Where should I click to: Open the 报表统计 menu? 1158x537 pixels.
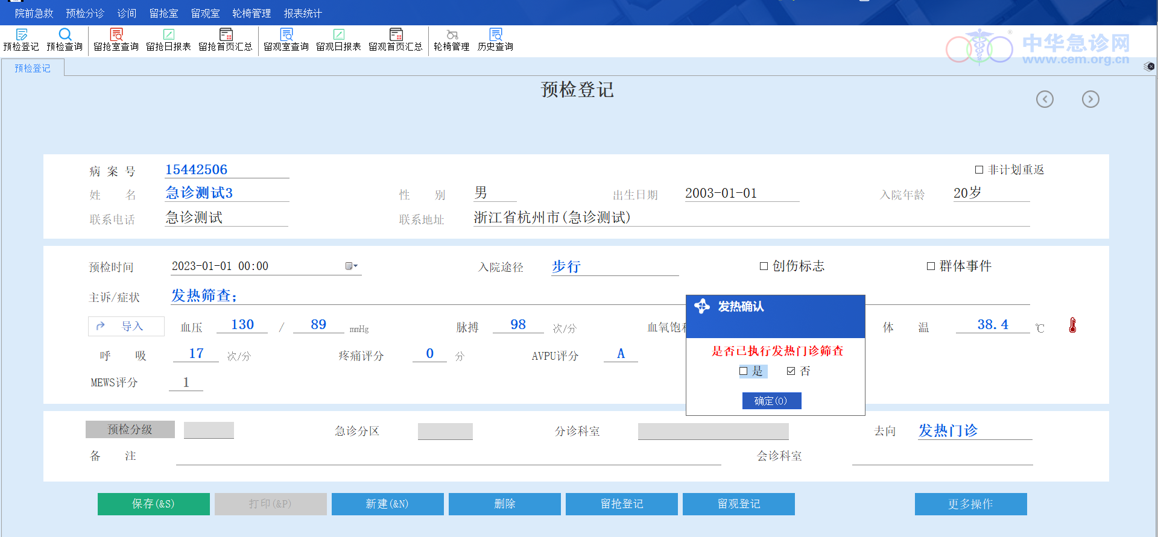click(303, 13)
